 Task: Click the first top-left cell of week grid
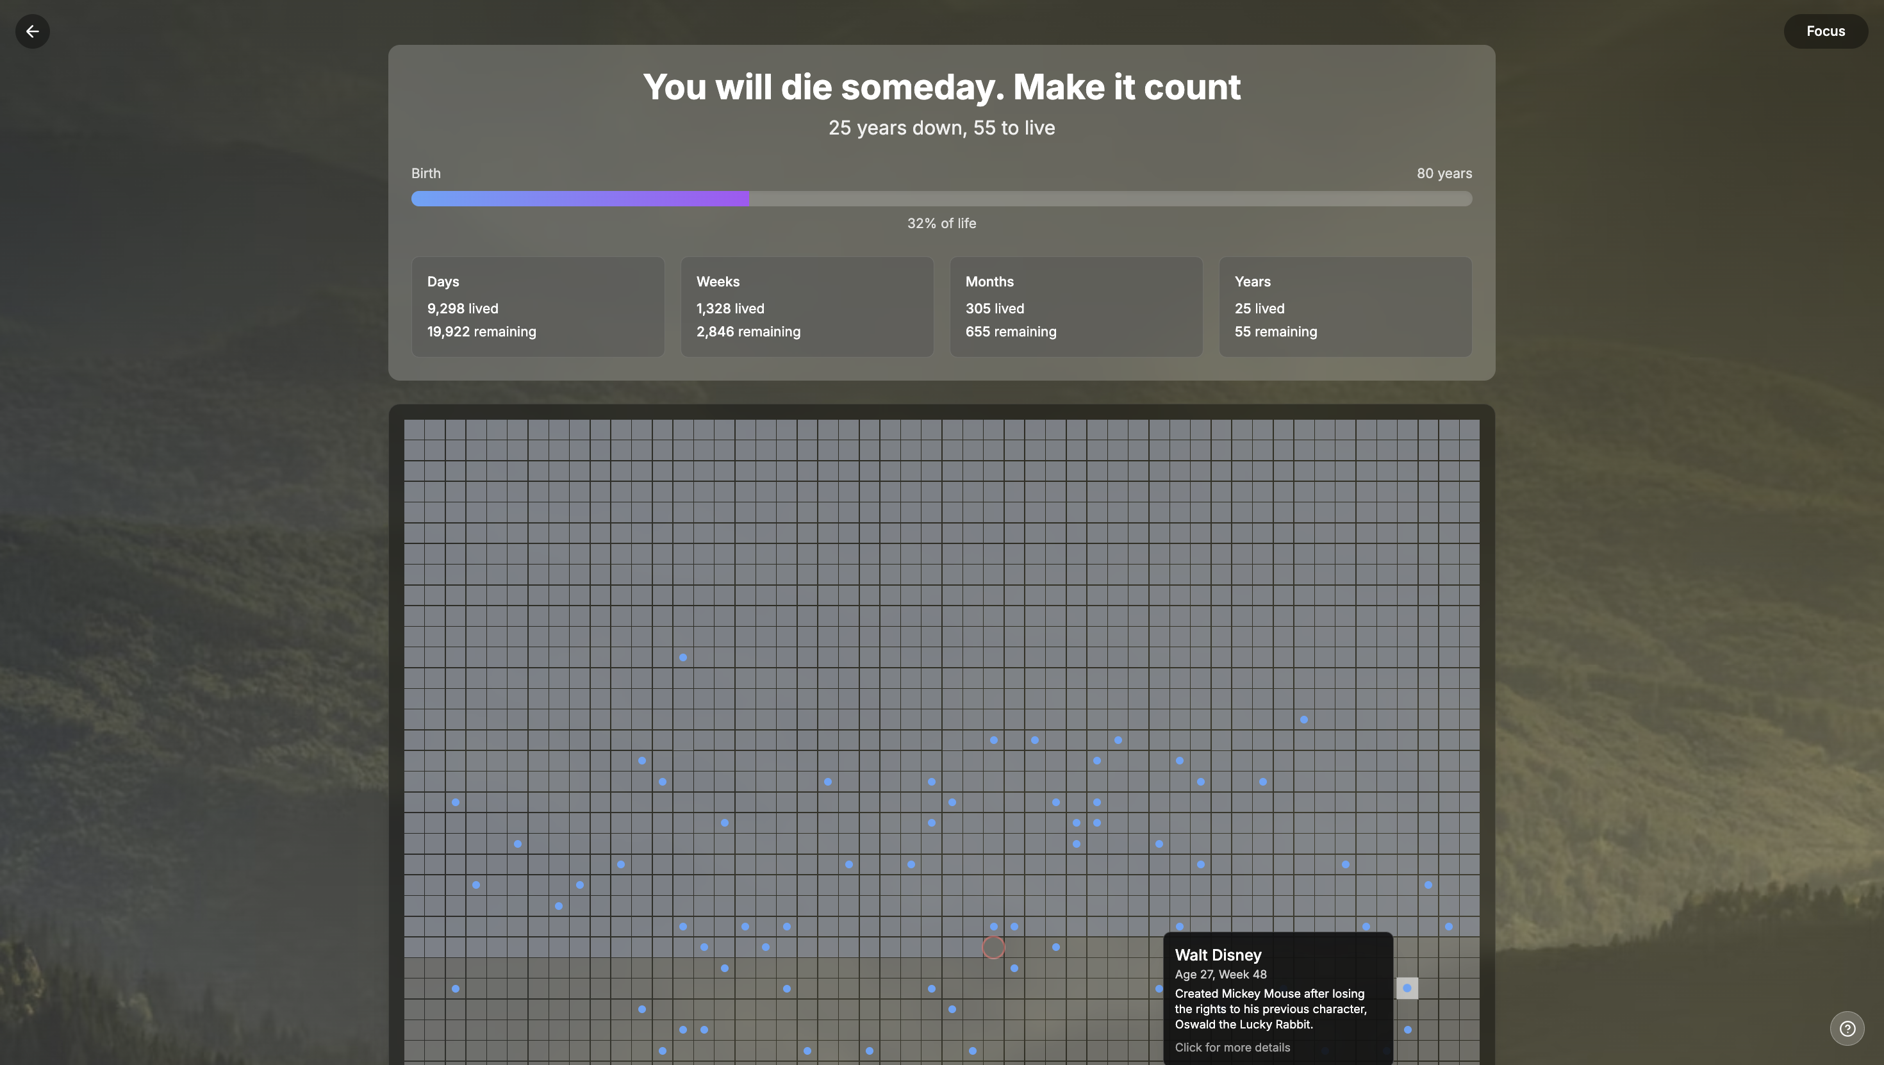point(414,429)
